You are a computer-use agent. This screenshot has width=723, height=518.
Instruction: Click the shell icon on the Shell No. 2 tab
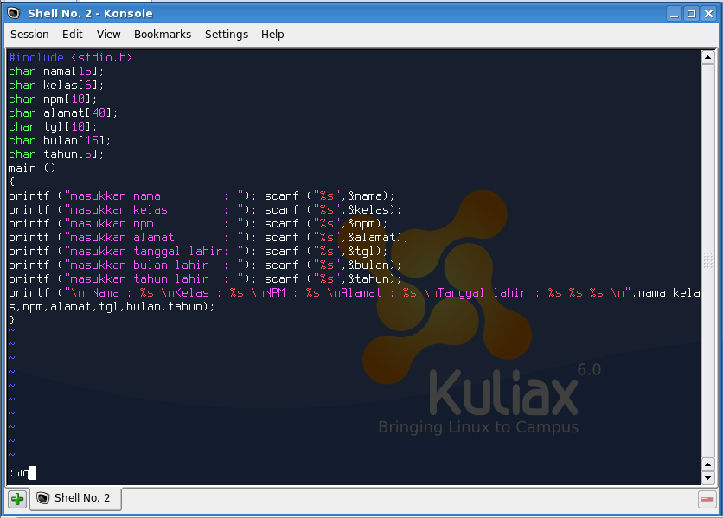[x=42, y=498]
